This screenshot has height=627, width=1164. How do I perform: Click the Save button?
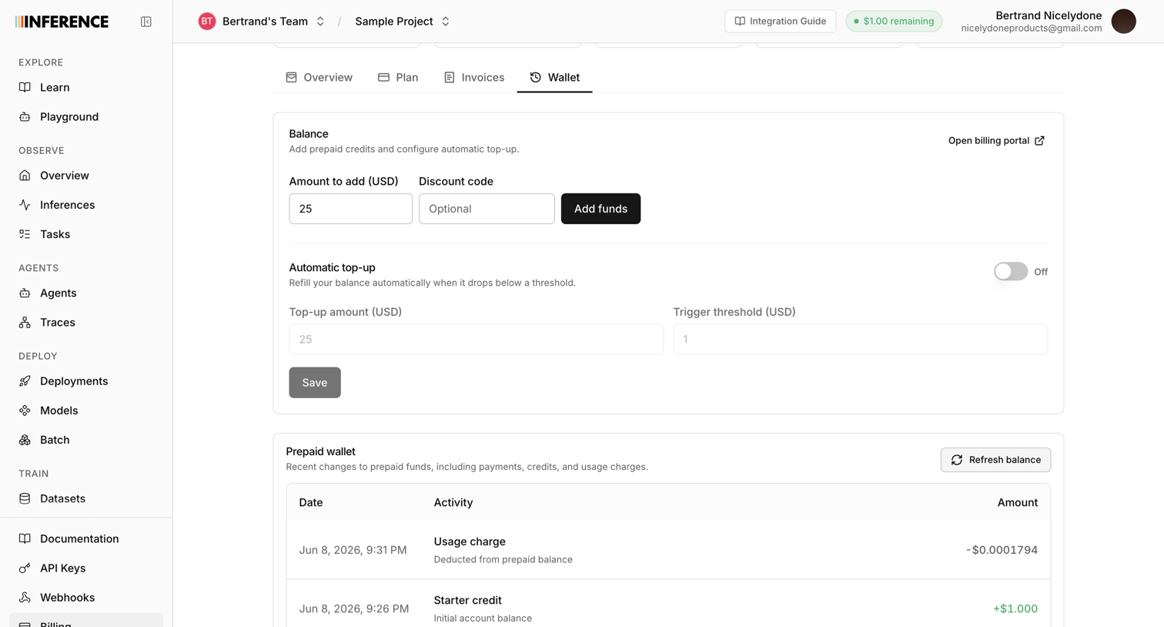[315, 382]
